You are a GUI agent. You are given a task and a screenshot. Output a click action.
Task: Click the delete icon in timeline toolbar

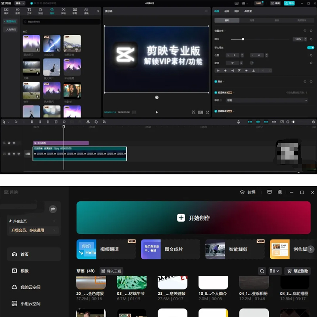click(56, 122)
